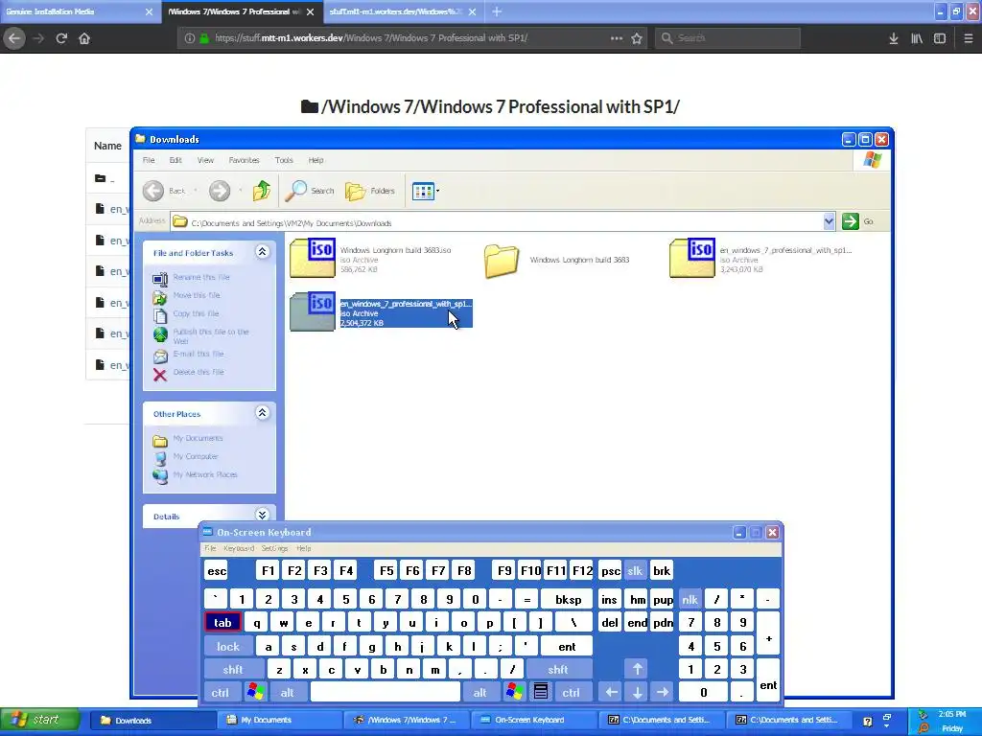Click the Firefox Search box
This screenshot has width=982, height=736.
point(728,38)
